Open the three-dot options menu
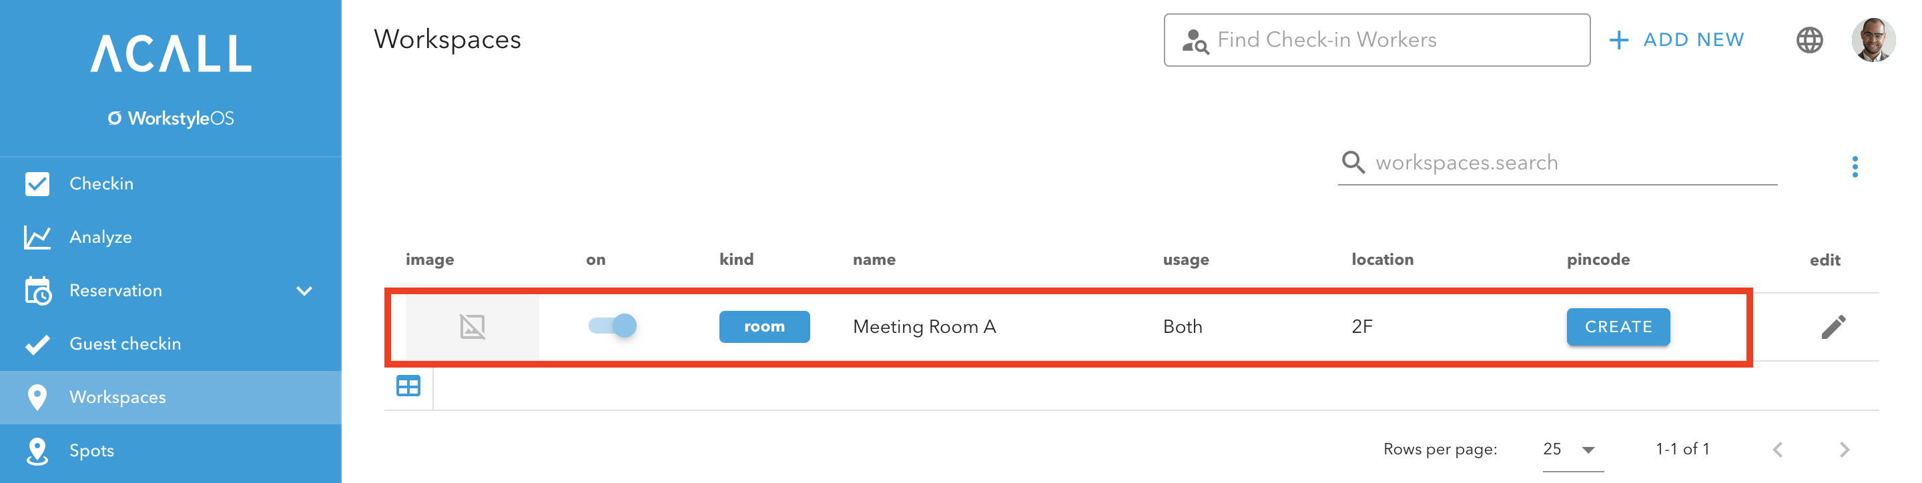This screenshot has width=1922, height=483. tap(1854, 166)
